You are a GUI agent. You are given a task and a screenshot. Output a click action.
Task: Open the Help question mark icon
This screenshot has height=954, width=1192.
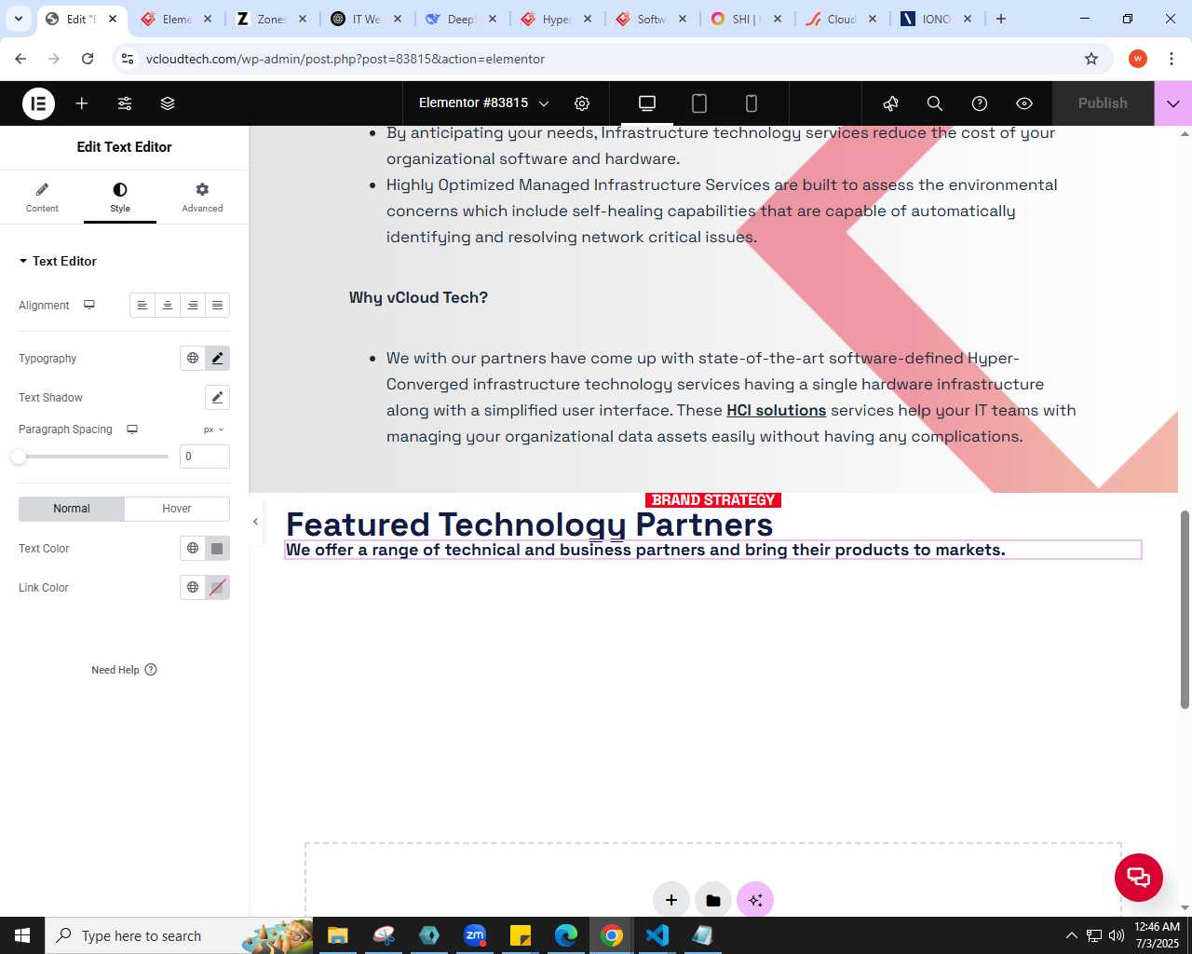point(980,103)
